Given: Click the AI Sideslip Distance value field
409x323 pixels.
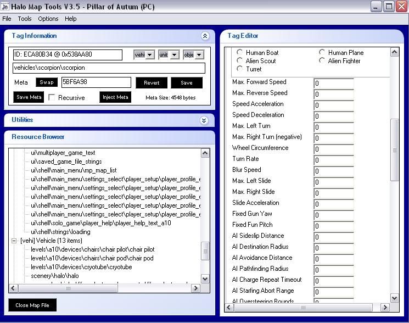Looking at the screenshot, I should pos(334,237).
